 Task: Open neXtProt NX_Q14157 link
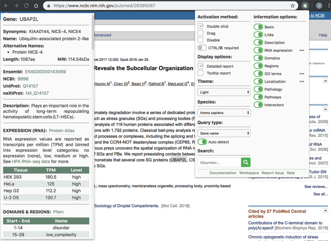tap(37, 93)
